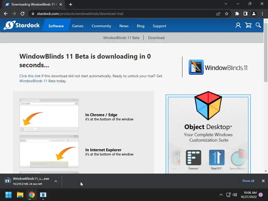Click the share this page icon
Viewport: 268px width, 201px height.
(x=218, y=14)
